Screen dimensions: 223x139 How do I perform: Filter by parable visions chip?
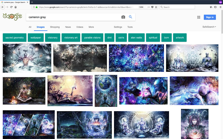click(x=92, y=38)
